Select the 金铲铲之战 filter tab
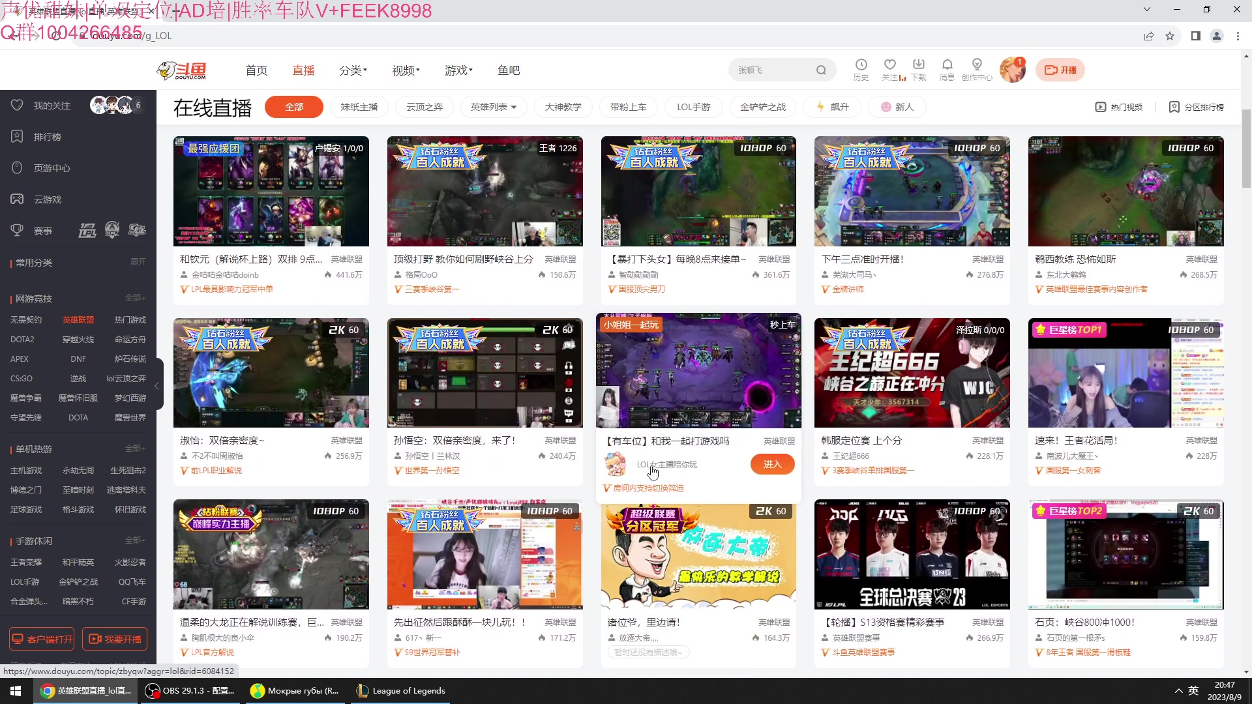The height and width of the screenshot is (704, 1252). point(763,107)
